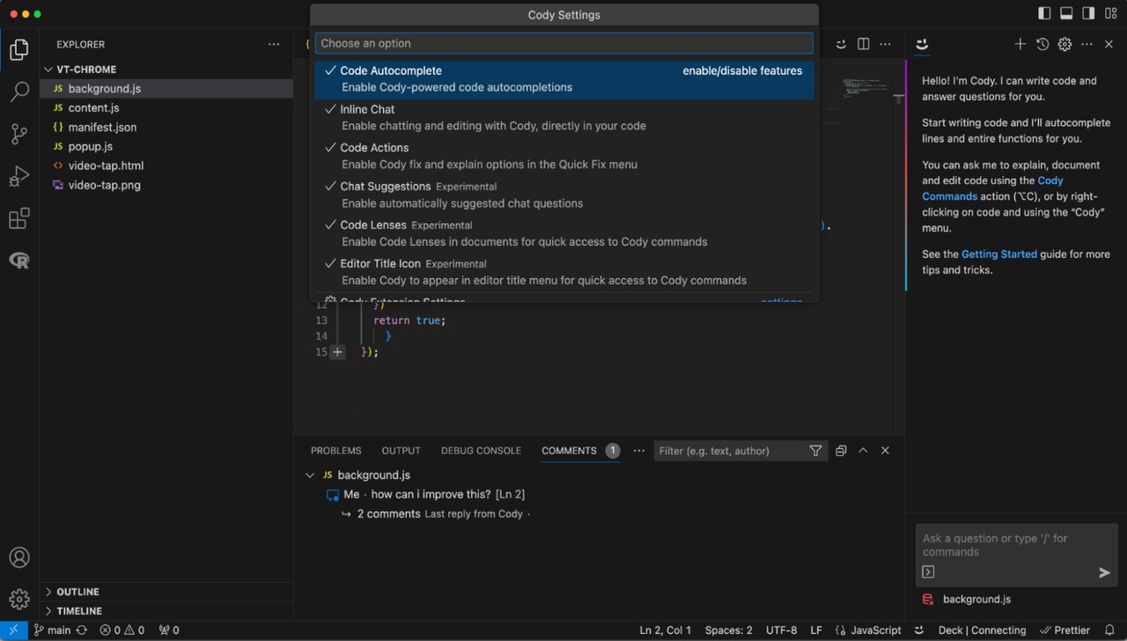Click the Cody icon in status bar
The image size is (1127, 641).
tap(919, 630)
